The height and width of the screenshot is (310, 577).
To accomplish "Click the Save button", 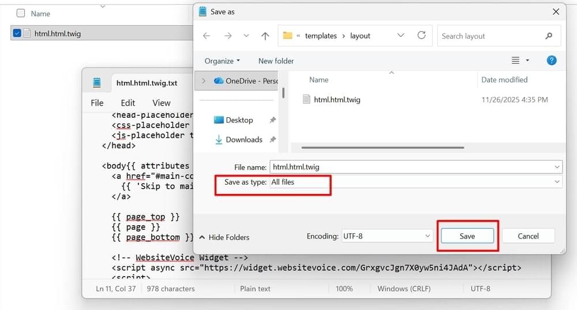I will click(x=467, y=236).
